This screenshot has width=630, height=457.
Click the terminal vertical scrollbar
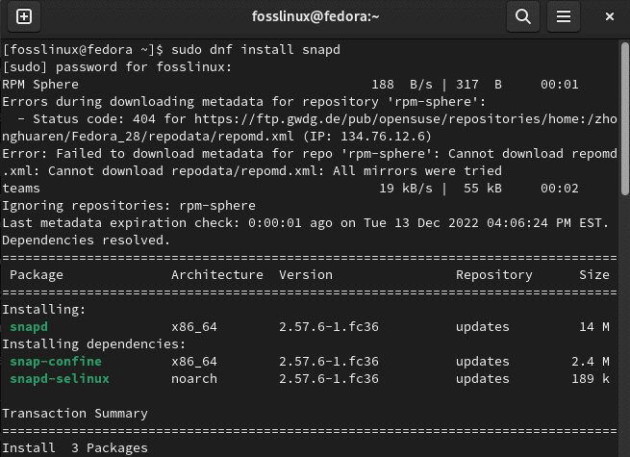click(625, 119)
